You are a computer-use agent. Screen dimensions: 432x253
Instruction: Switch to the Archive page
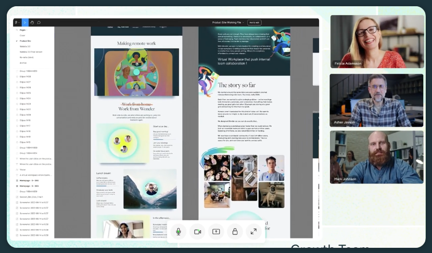click(x=23, y=62)
